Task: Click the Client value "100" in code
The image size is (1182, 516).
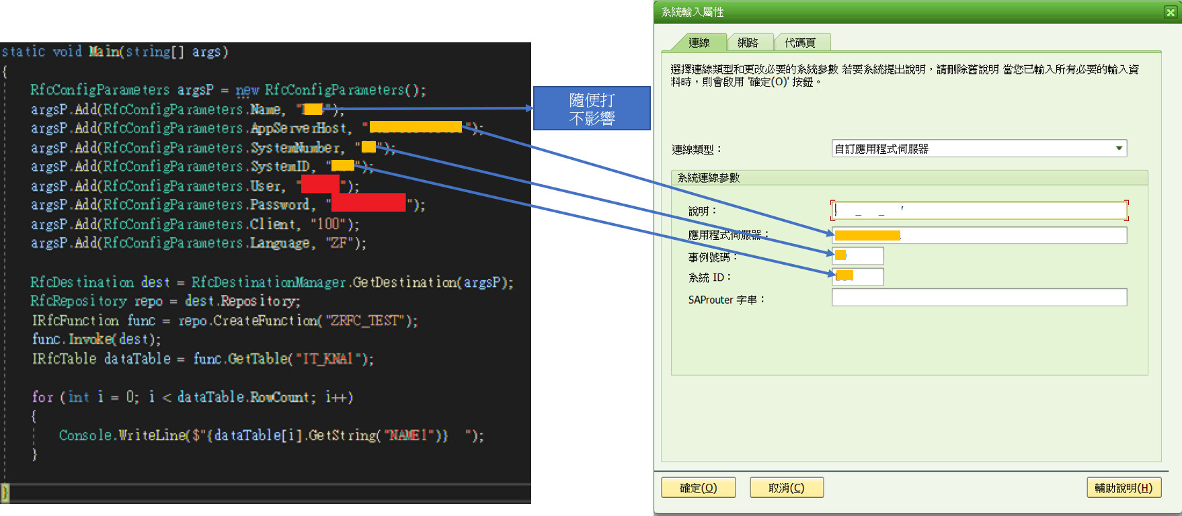Action: click(328, 224)
